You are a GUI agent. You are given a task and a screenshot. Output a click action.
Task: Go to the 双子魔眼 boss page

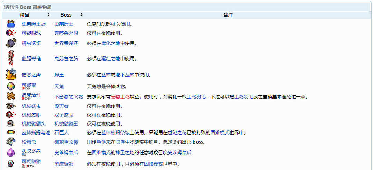tap(64, 115)
